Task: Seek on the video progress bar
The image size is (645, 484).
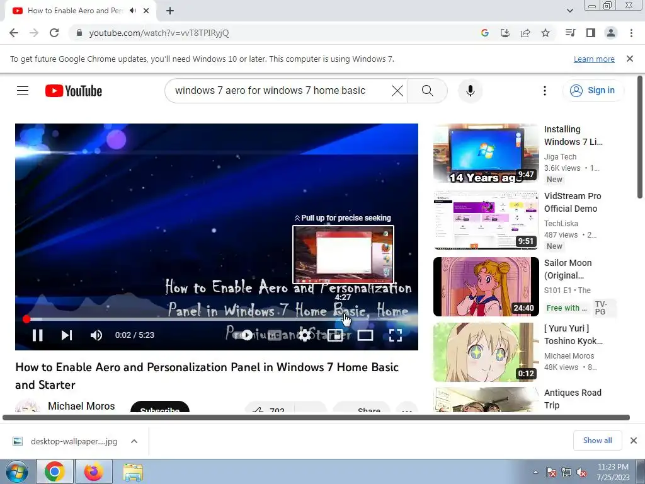Action: pyautogui.click(x=217, y=319)
